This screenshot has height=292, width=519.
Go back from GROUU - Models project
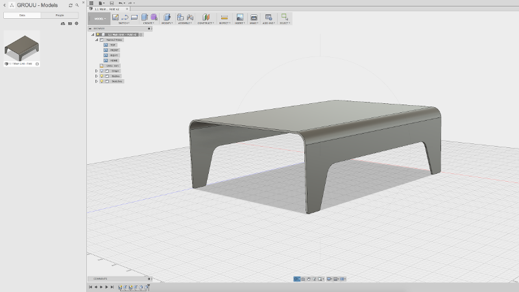click(5, 5)
